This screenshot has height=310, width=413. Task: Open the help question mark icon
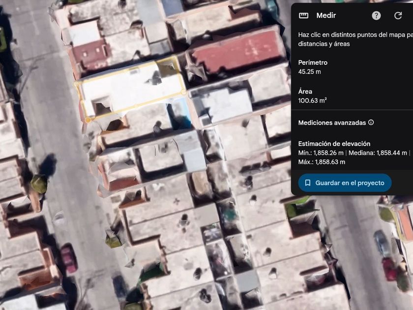pyautogui.click(x=376, y=16)
